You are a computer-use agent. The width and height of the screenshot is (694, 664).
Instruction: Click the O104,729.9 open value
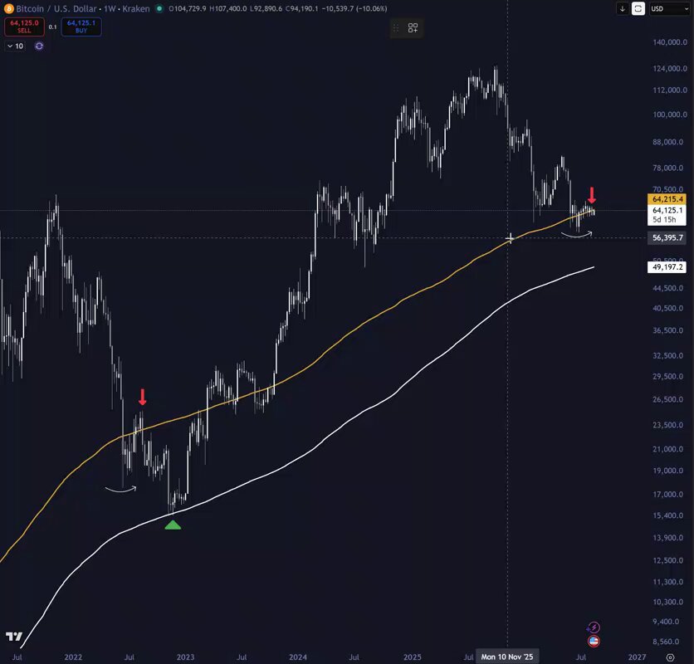(x=188, y=8)
